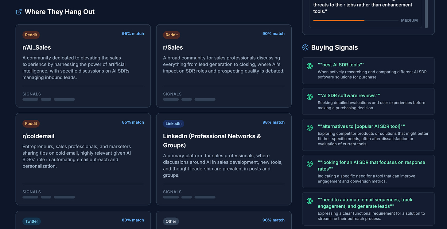
Task: Click SIGNALS label in r/Sales card
Action: pyautogui.click(x=172, y=94)
